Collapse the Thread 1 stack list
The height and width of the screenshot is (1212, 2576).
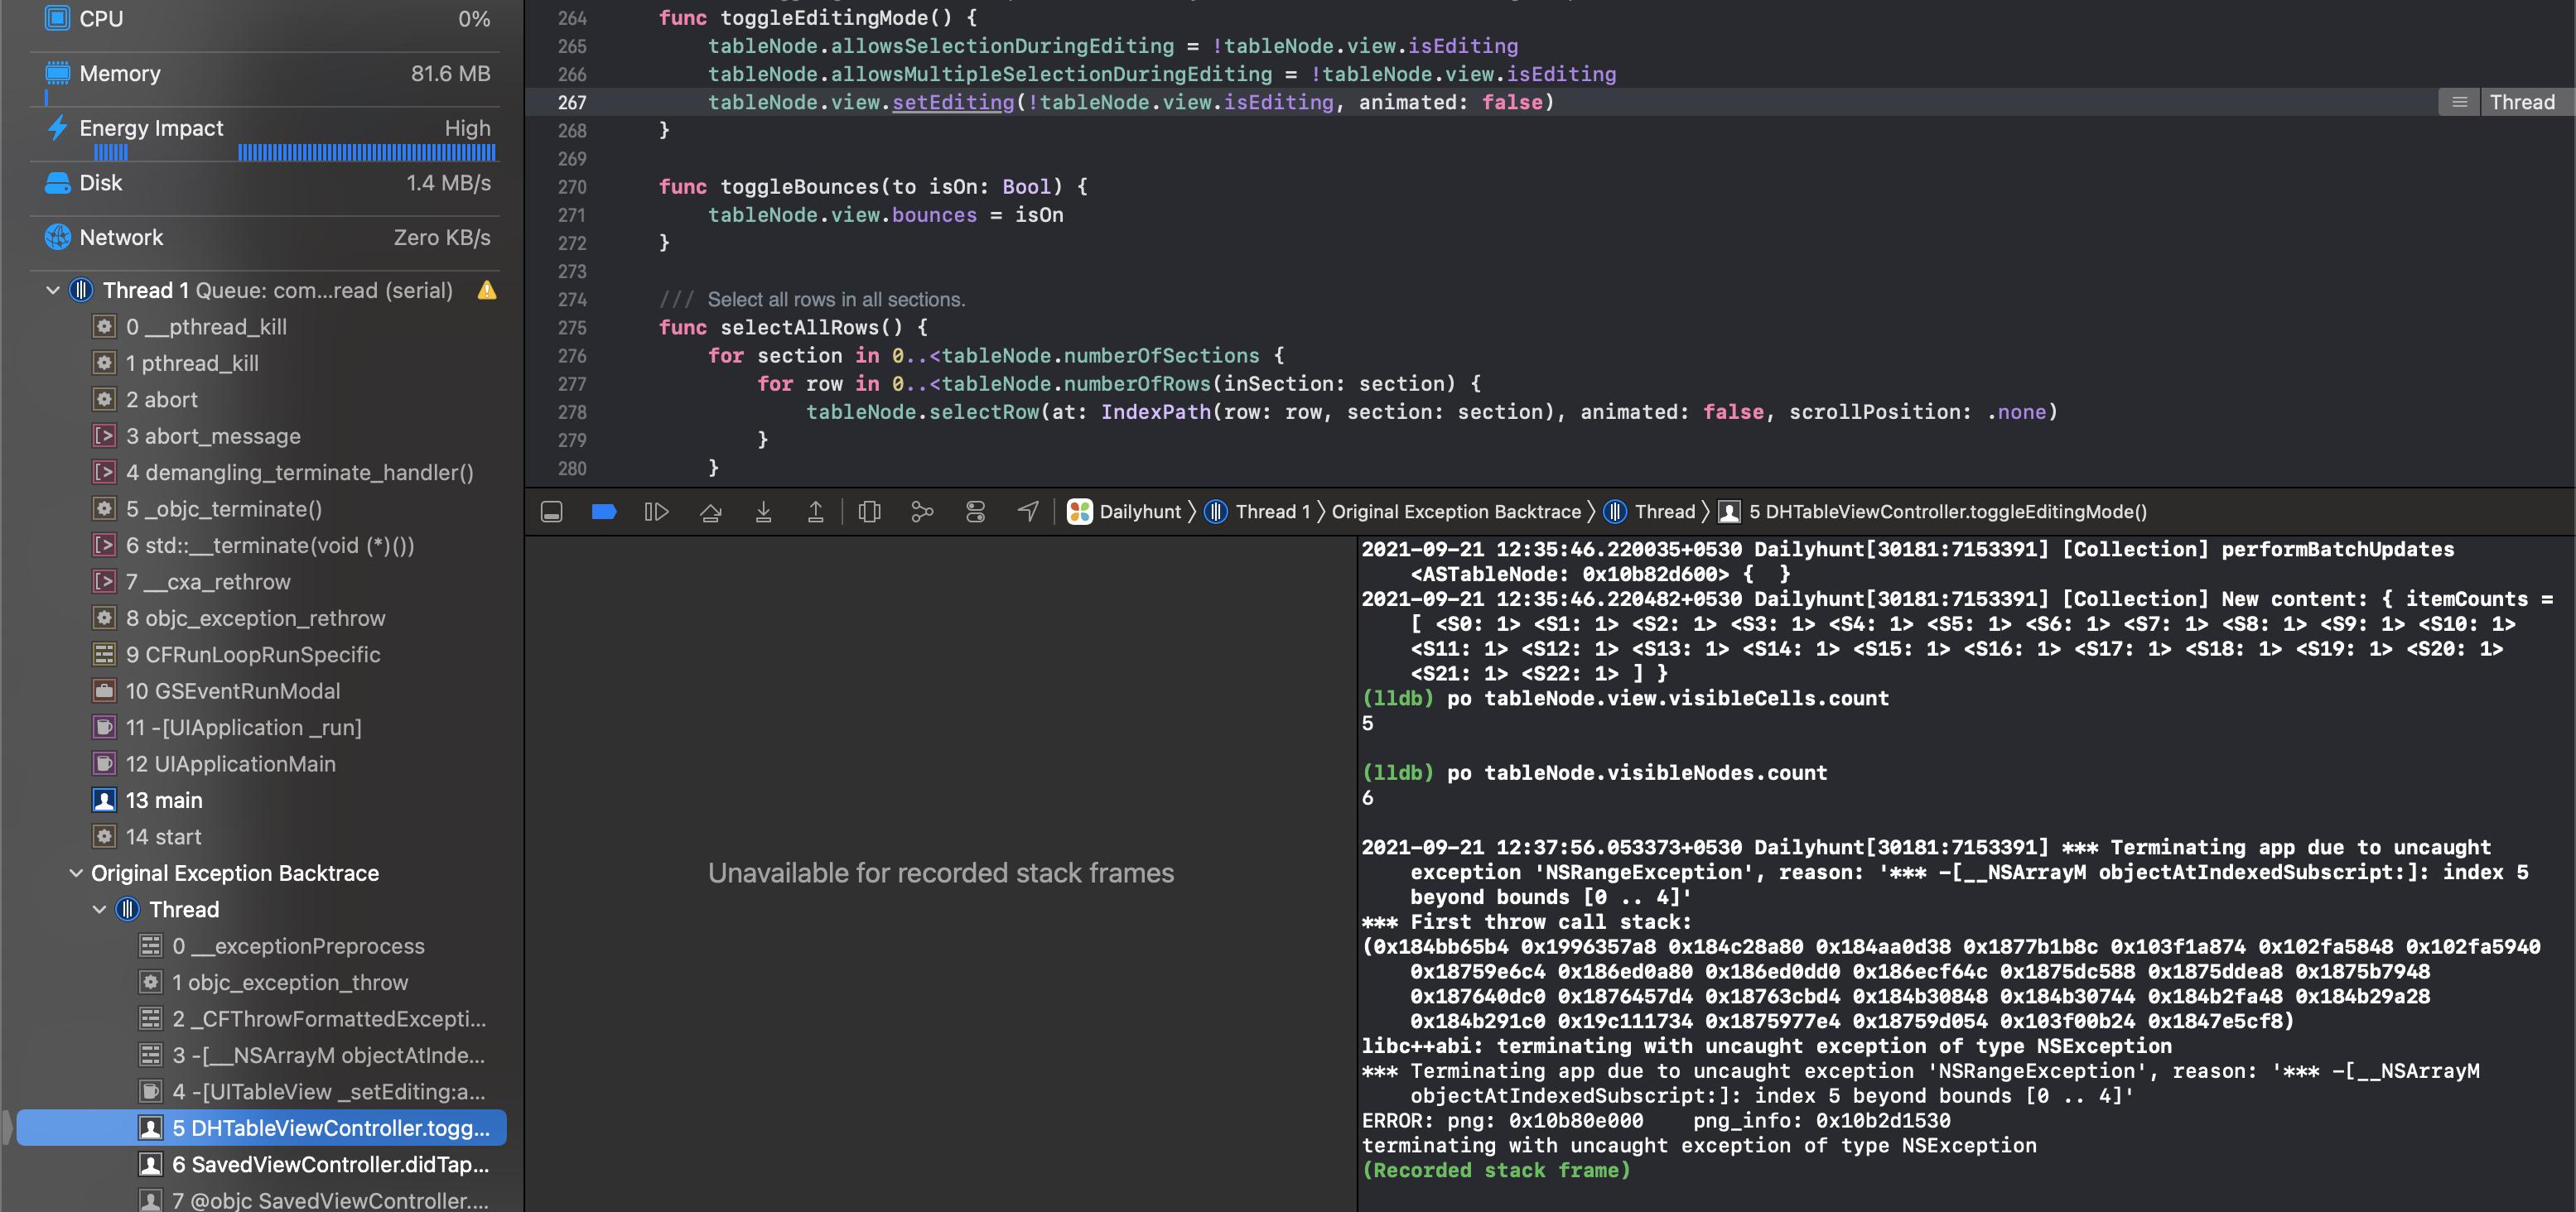pos(51,290)
